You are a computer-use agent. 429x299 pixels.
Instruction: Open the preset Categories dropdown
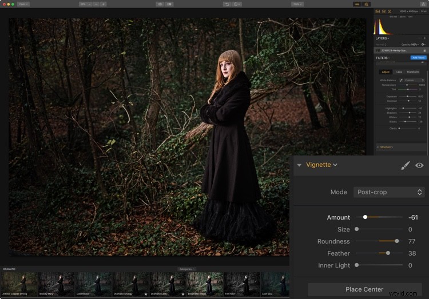coord(186,269)
